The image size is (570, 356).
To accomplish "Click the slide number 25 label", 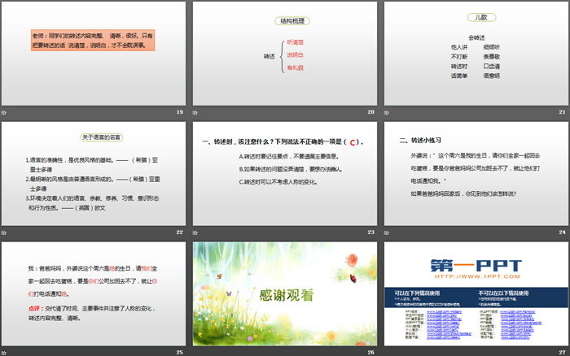I will pos(179,352).
